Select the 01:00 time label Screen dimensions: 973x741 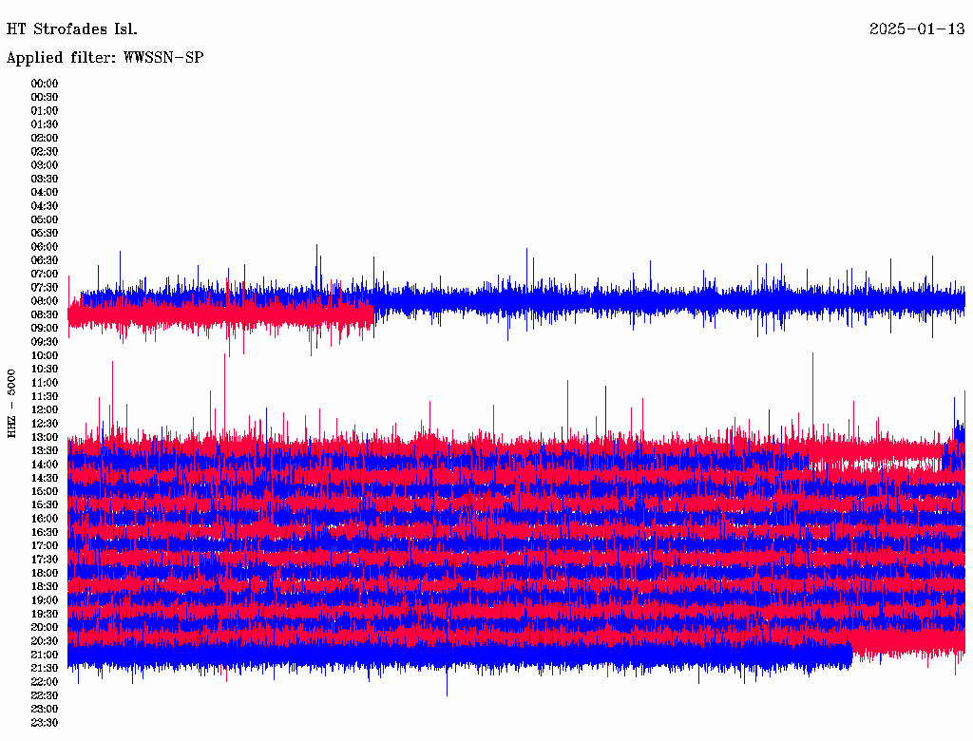click(x=45, y=111)
